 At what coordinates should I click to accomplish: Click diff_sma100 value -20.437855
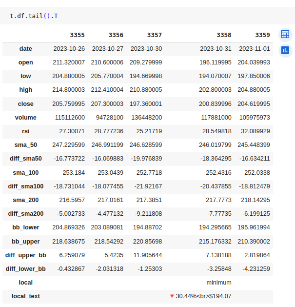pos(216,186)
